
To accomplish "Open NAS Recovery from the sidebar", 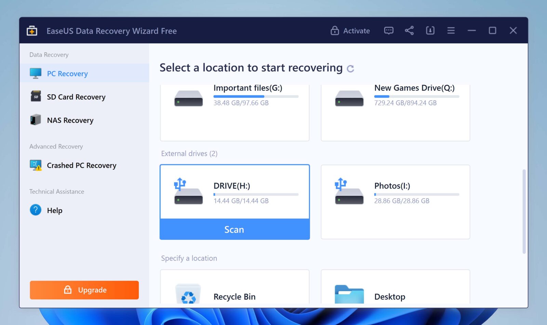I will pyautogui.click(x=70, y=120).
